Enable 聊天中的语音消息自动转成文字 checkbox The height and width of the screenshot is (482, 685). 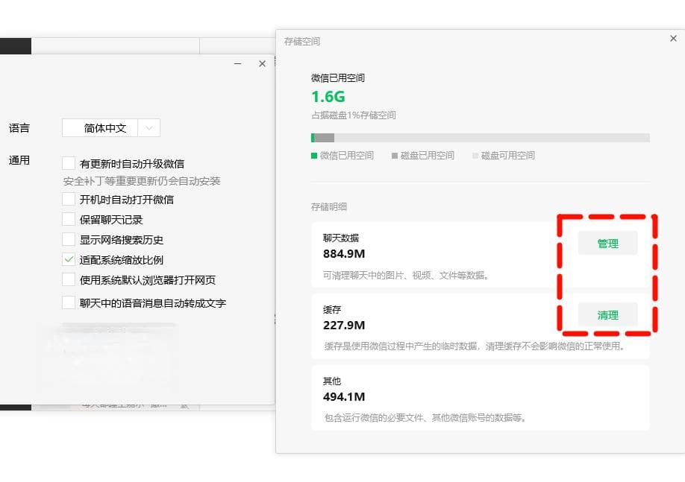pyautogui.click(x=69, y=302)
